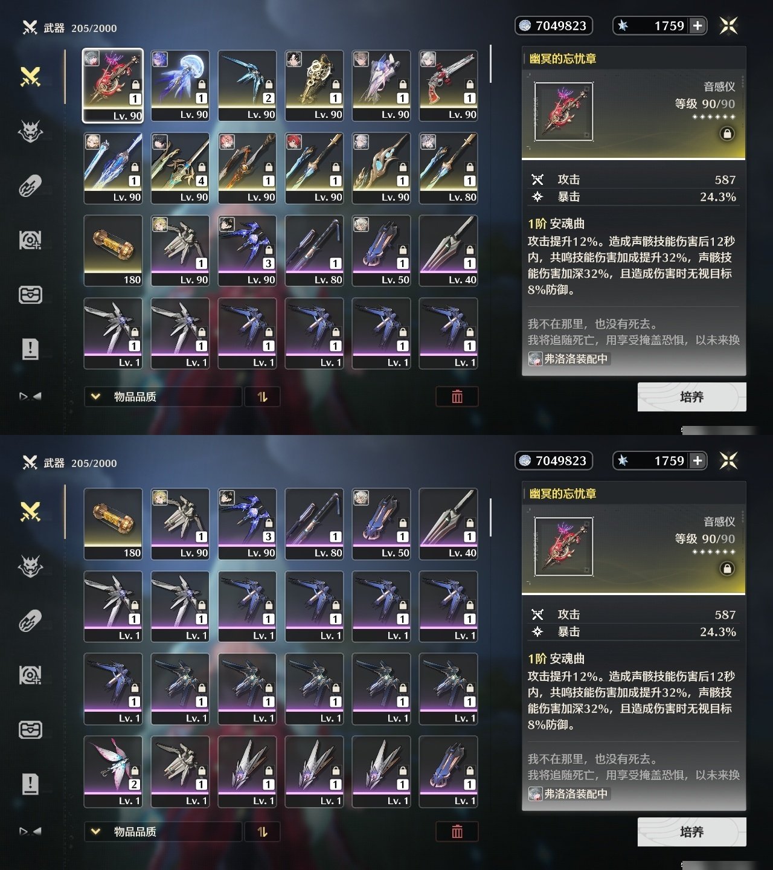Toggle the lock icon in bottom weapon detail card
Image resolution: width=773 pixels, height=870 pixels.
pyautogui.click(x=727, y=569)
